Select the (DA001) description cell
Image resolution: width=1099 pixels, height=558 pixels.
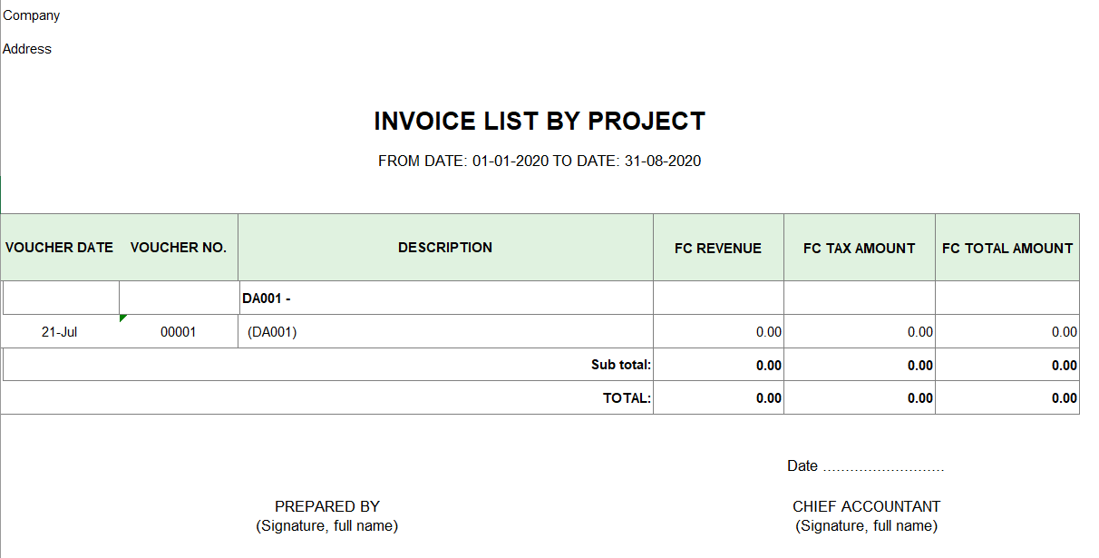(x=273, y=332)
